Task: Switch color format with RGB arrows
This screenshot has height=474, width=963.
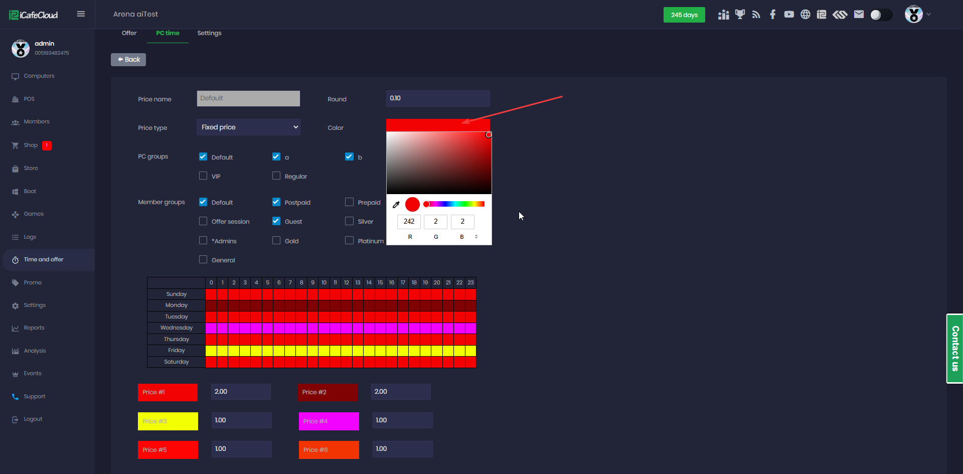Action: [x=476, y=237]
